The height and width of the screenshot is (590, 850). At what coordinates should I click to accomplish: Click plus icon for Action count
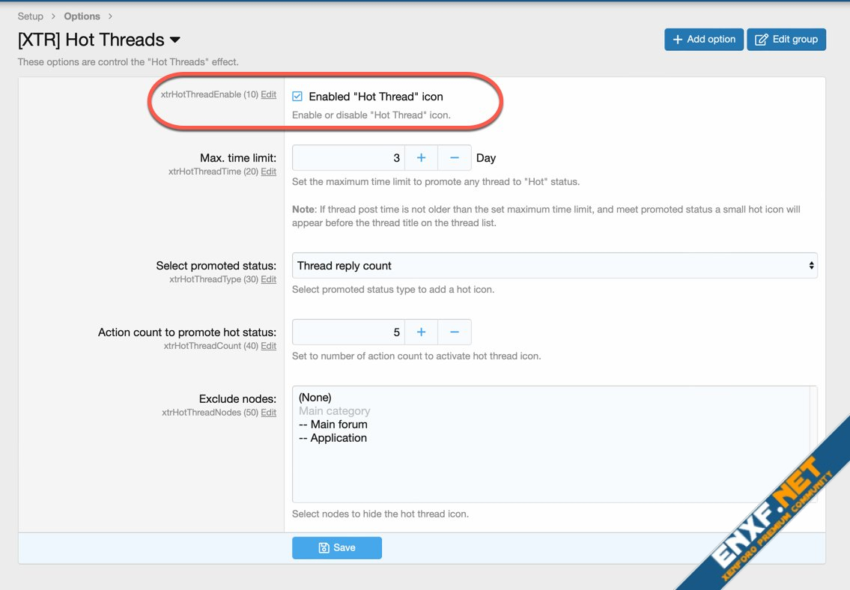pyautogui.click(x=421, y=332)
